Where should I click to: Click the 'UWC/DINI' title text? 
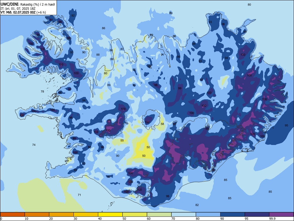tap(9, 4)
